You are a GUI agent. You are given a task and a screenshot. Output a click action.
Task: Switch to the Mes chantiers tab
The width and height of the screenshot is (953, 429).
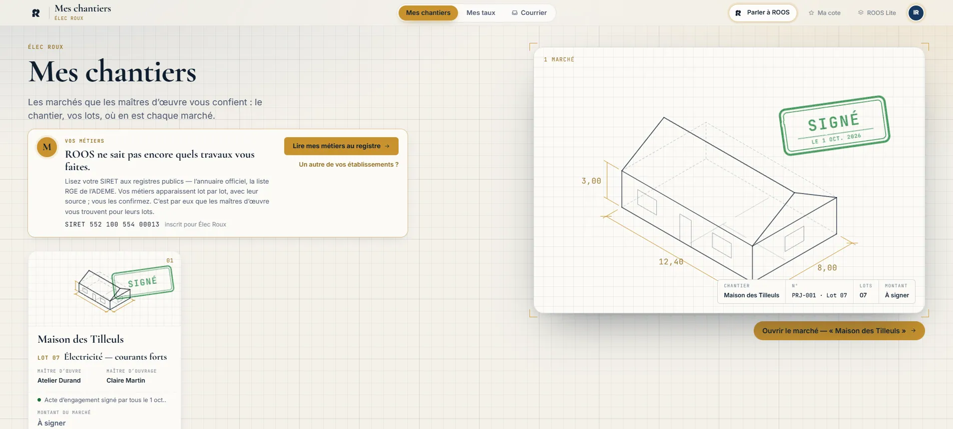428,13
